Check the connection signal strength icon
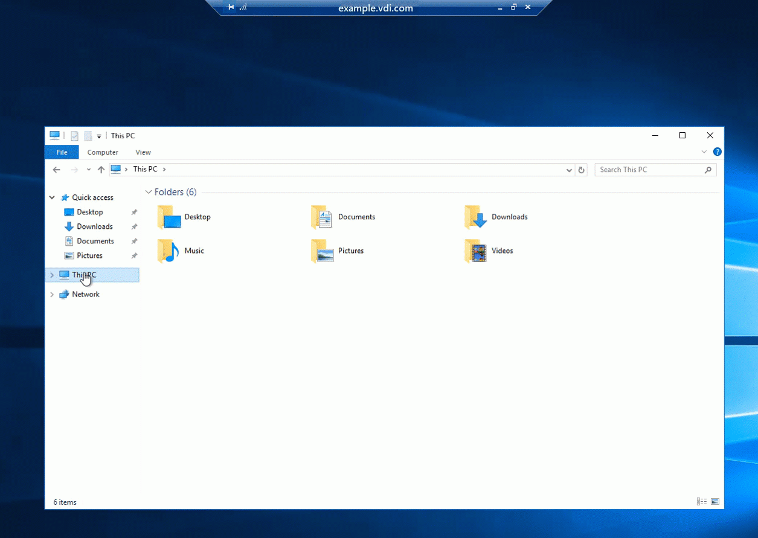This screenshot has width=758, height=538. [x=243, y=7]
